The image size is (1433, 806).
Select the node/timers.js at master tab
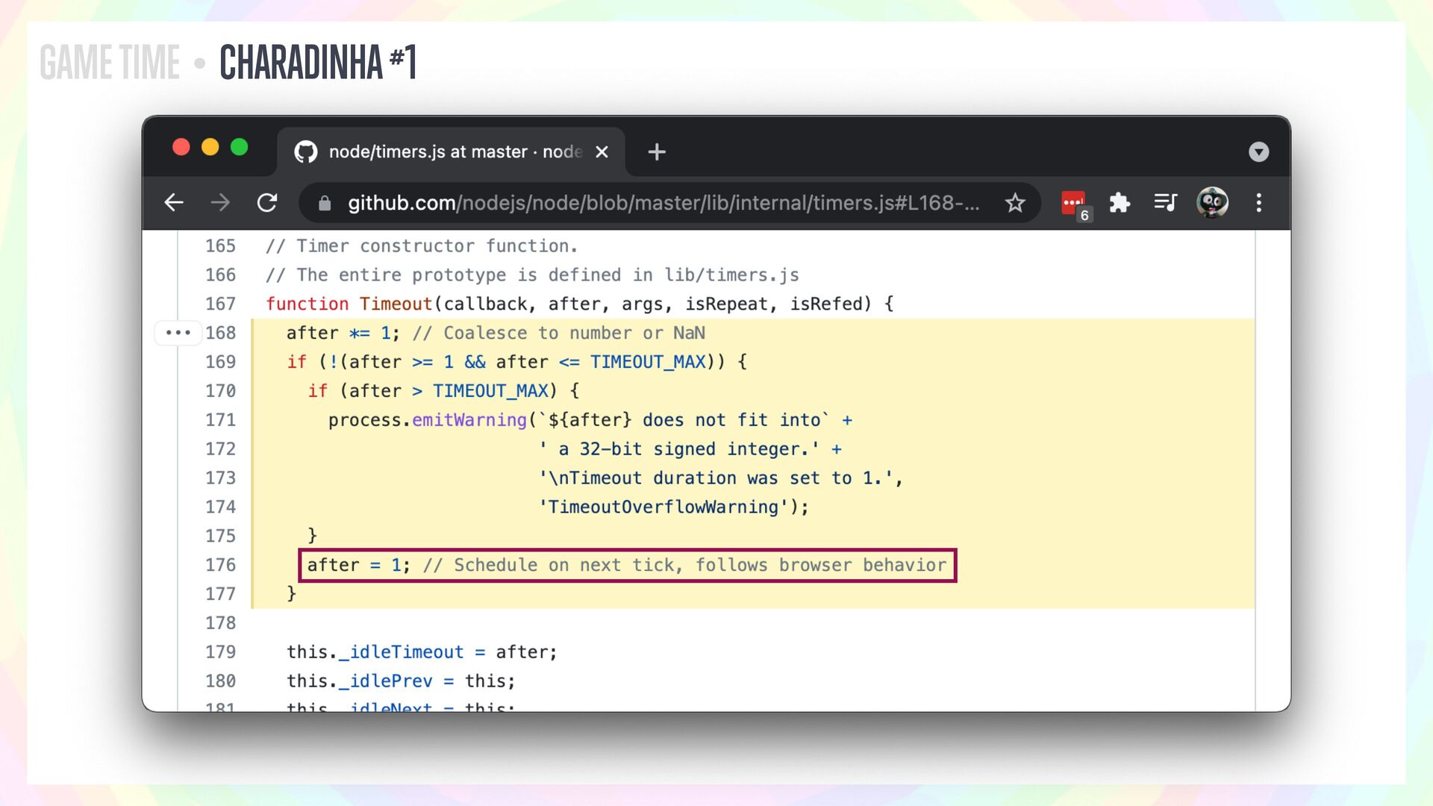(451, 152)
